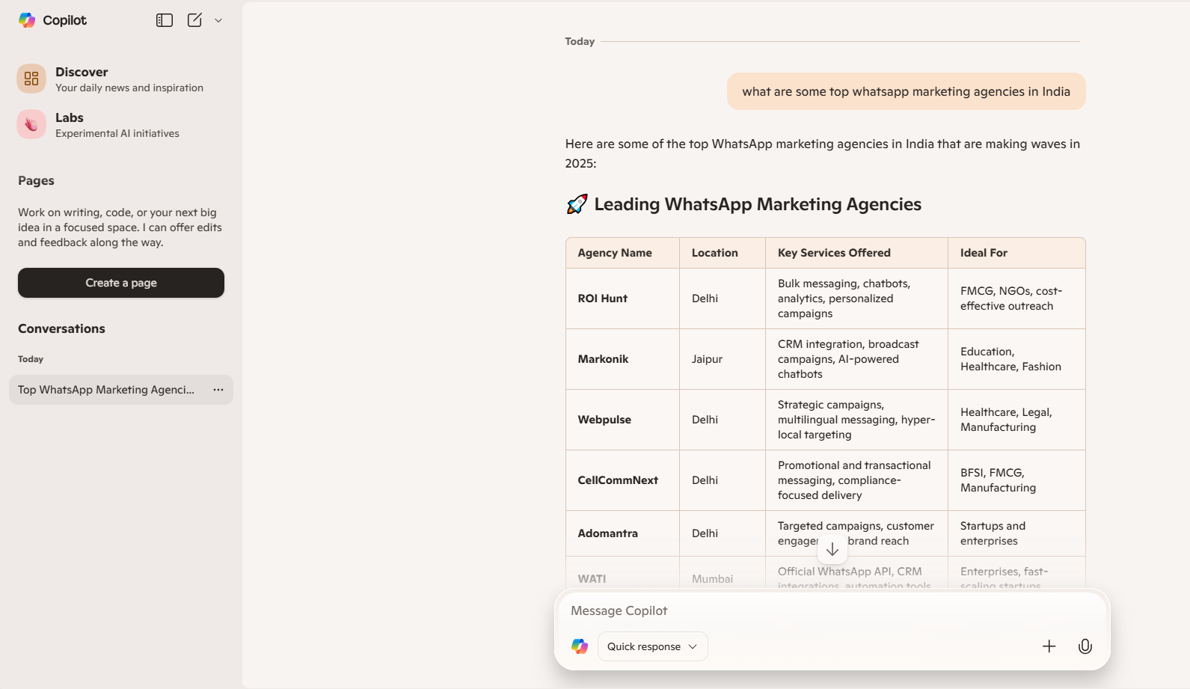Click the Key Services Offered column header
The height and width of the screenshot is (689, 1190).
(x=856, y=253)
